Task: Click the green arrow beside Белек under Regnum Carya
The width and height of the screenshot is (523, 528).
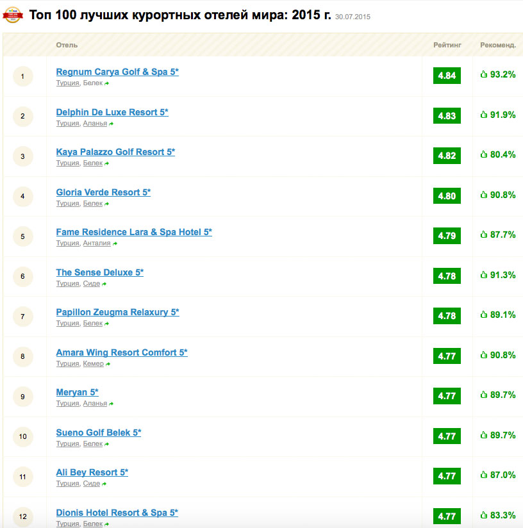Action: coord(107,83)
